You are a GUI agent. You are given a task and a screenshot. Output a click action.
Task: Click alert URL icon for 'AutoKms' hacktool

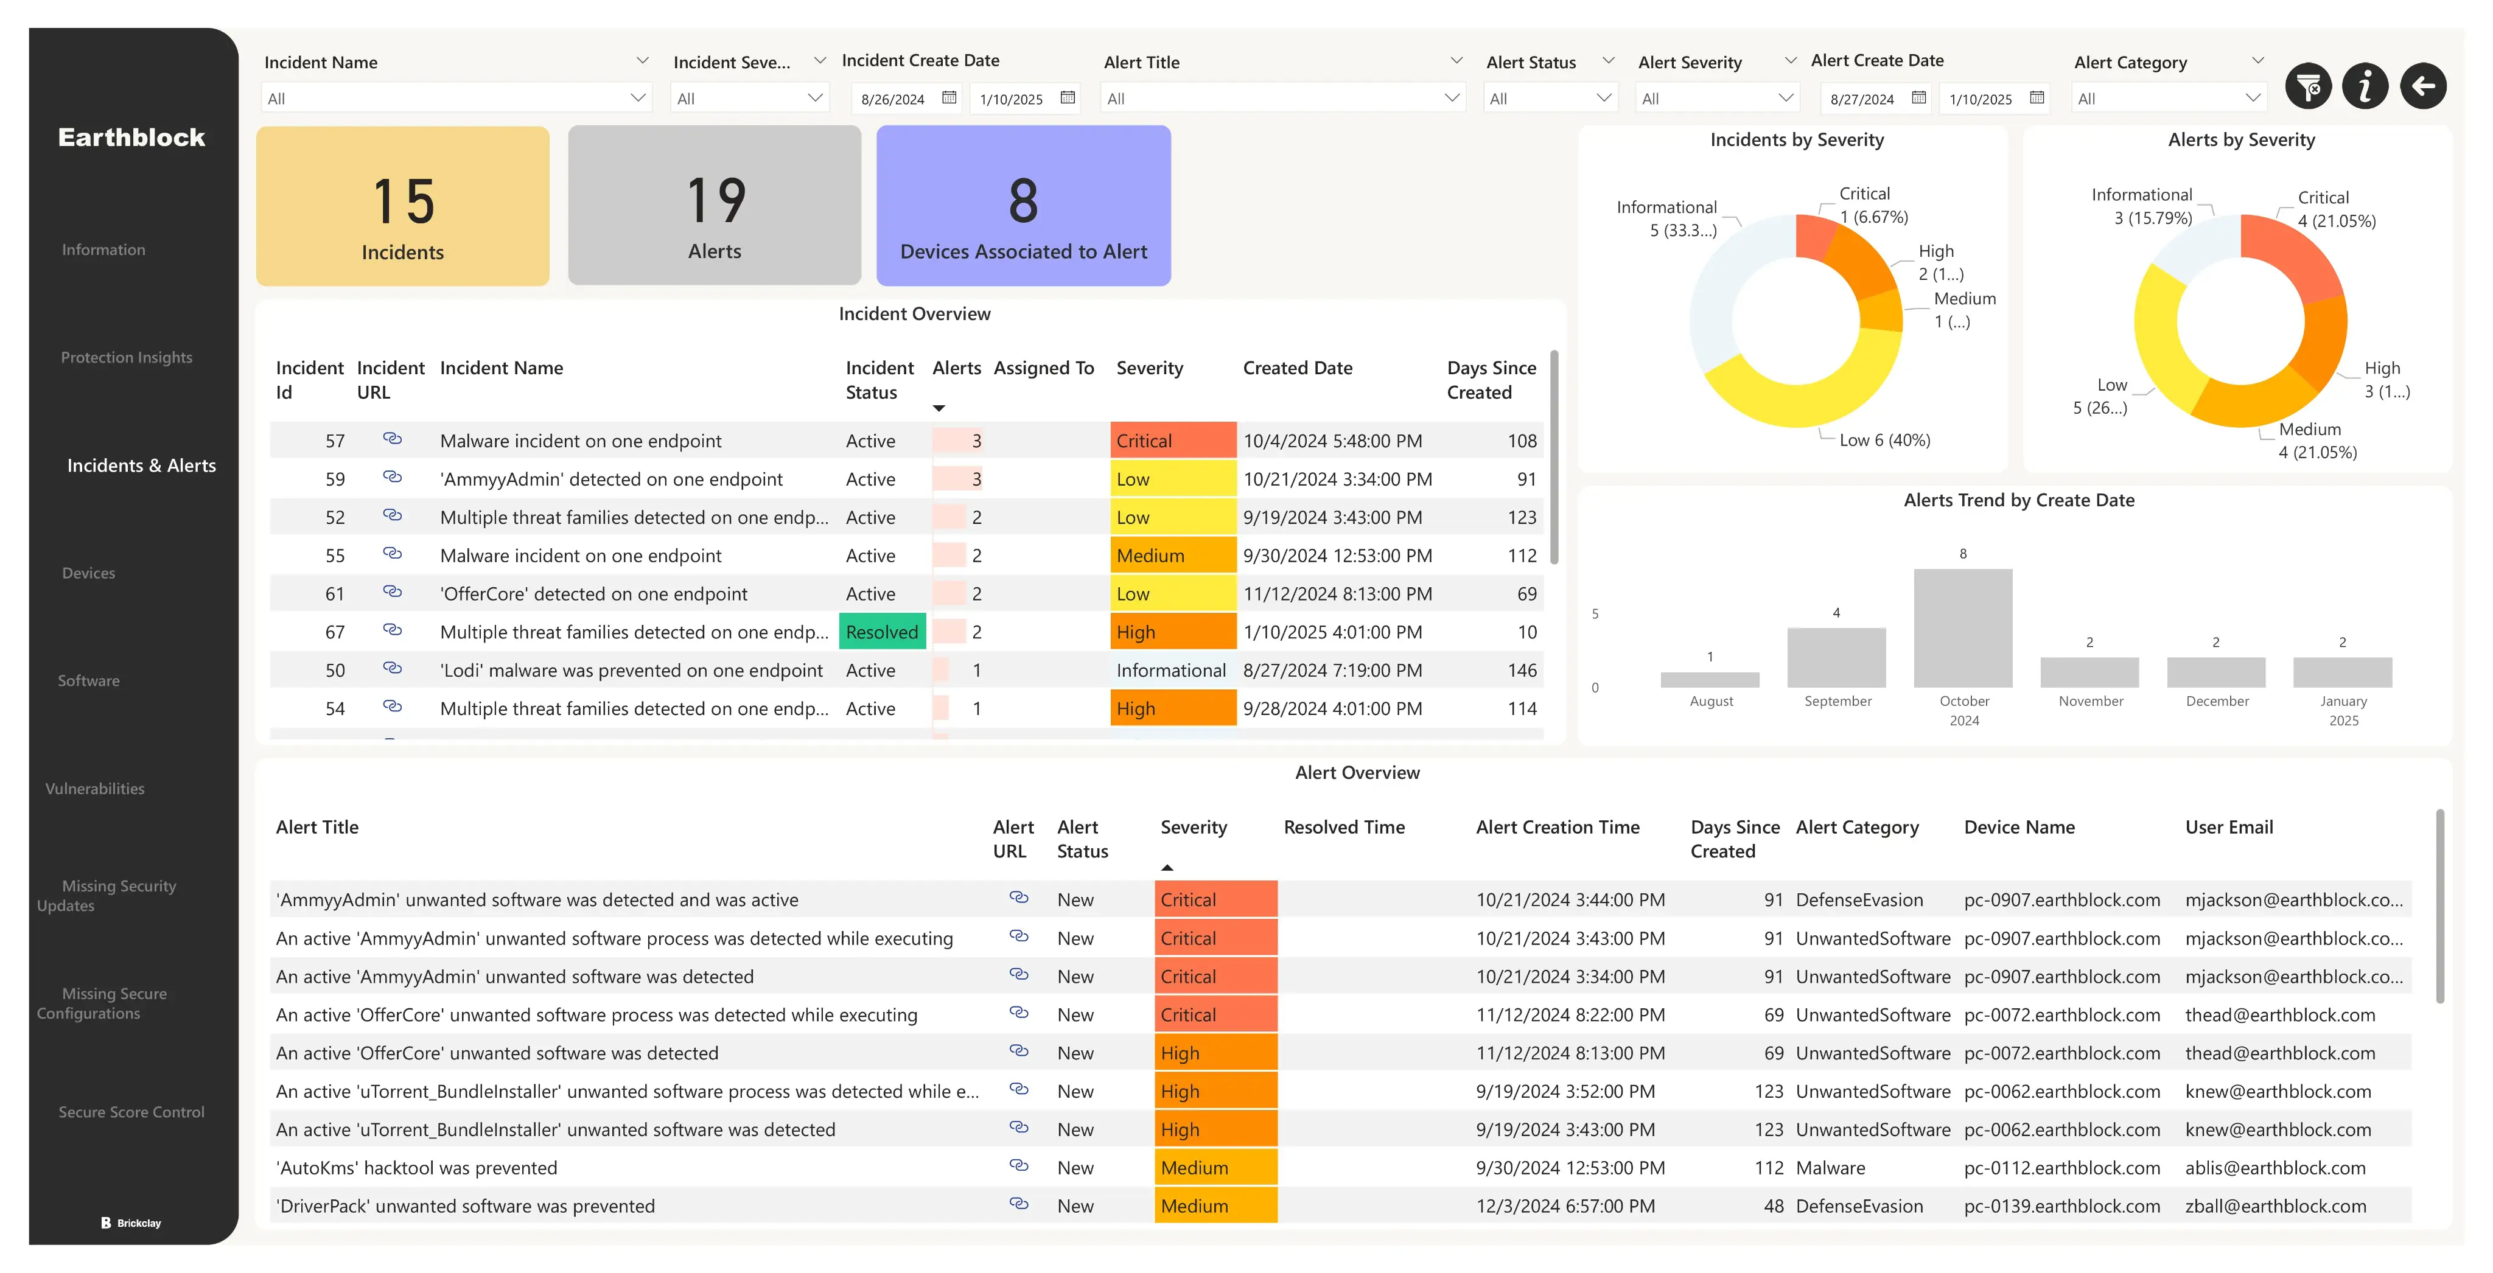tap(1018, 1167)
